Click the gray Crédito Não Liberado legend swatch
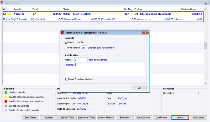 click(6, 106)
